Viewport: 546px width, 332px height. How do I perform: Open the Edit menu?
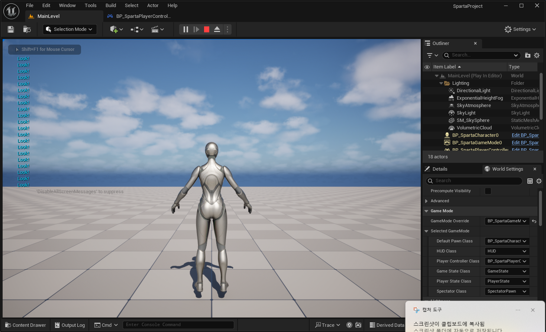(x=46, y=6)
